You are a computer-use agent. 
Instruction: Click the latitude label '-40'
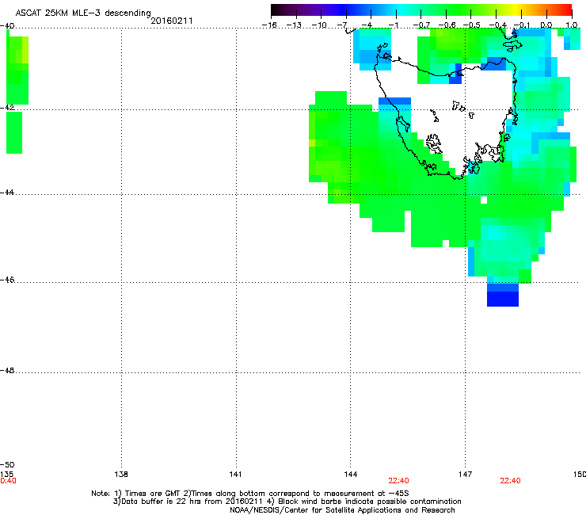pos(7,26)
